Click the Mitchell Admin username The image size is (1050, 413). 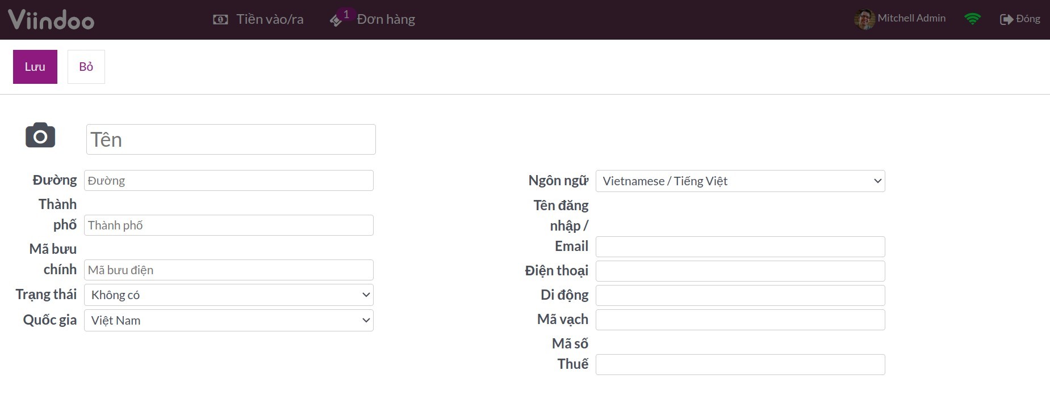(x=911, y=18)
